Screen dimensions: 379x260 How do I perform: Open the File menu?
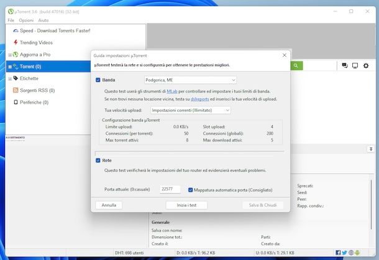coord(11,20)
